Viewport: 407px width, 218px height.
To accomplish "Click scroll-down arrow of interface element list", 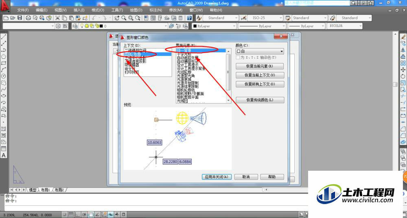I will click(229, 101).
